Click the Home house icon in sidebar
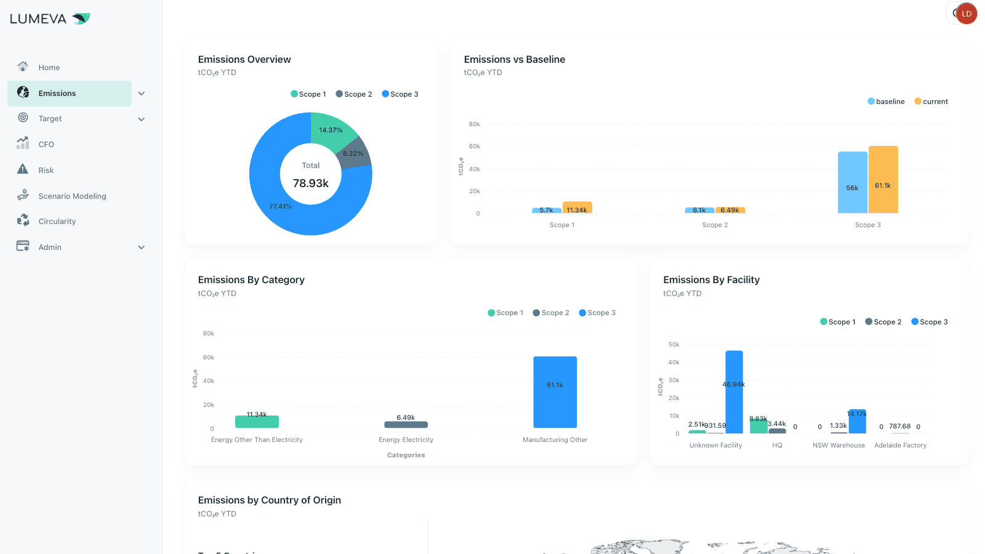 pyautogui.click(x=23, y=66)
